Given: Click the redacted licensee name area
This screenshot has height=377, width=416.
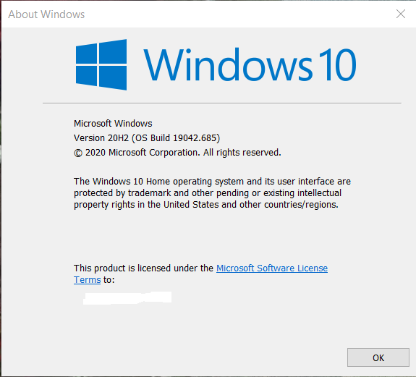Looking at the screenshot, I should click(x=127, y=298).
